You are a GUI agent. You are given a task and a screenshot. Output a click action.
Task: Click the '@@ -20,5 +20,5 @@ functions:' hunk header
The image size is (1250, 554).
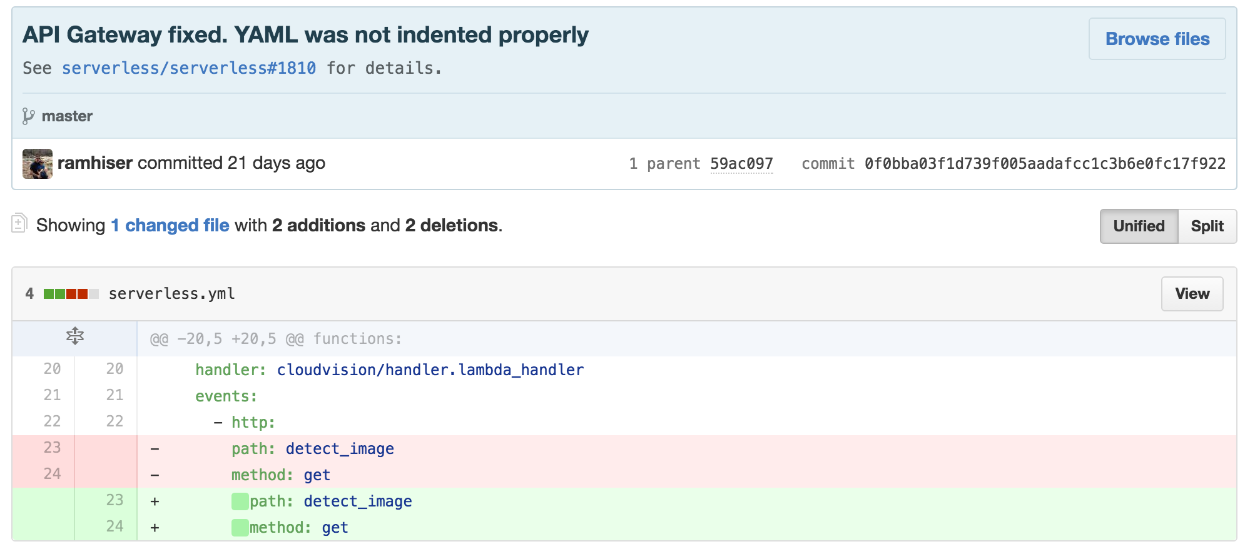coord(276,339)
